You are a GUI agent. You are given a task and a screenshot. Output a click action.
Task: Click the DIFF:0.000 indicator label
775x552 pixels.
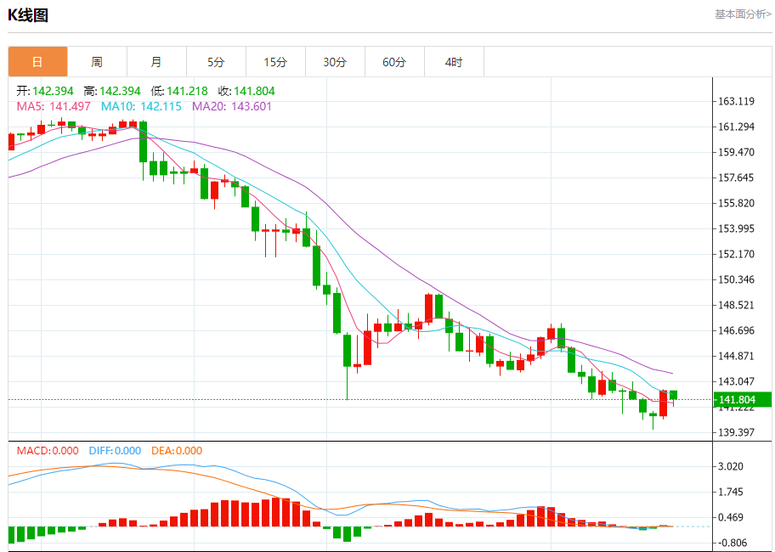pyautogui.click(x=116, y=450)
